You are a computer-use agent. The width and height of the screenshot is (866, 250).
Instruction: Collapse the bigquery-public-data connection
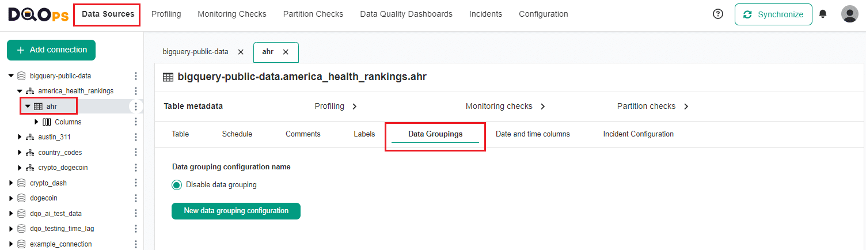11,76
